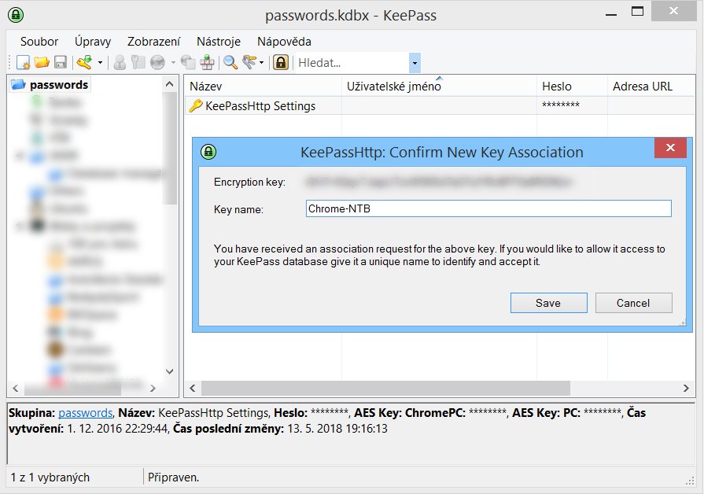Open database with the folder icon
The height and width of the screenshot is (494, 704).
click(x=42, y=62)
